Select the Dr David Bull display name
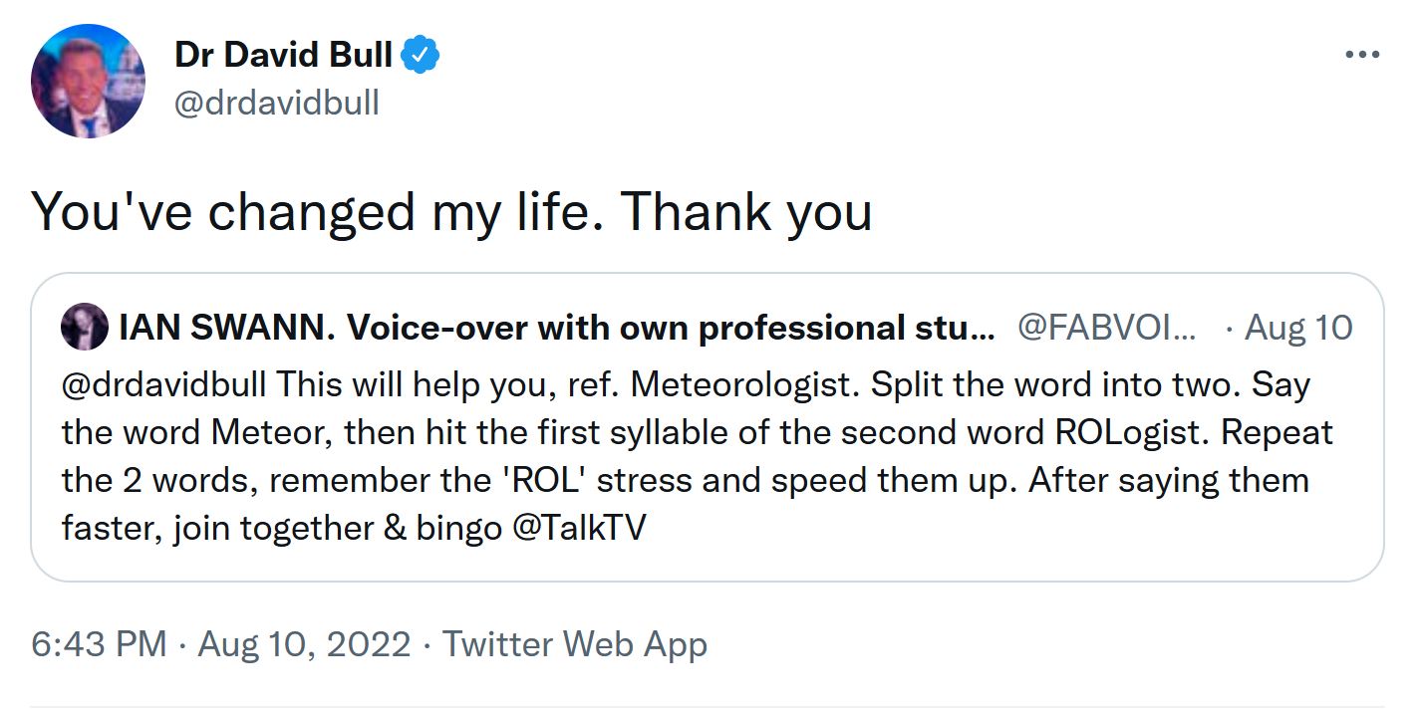This screenshot has height=712, width=1422. pos(282,55)
